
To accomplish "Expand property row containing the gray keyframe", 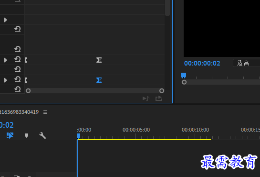I will click(x=5, y=60).
